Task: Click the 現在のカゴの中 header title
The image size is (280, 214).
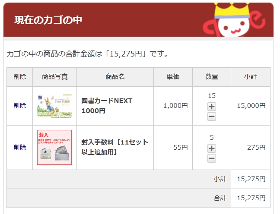Action: pos(48,20)
